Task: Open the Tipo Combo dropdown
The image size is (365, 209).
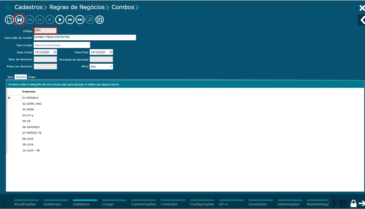Action: coord(62,45)
